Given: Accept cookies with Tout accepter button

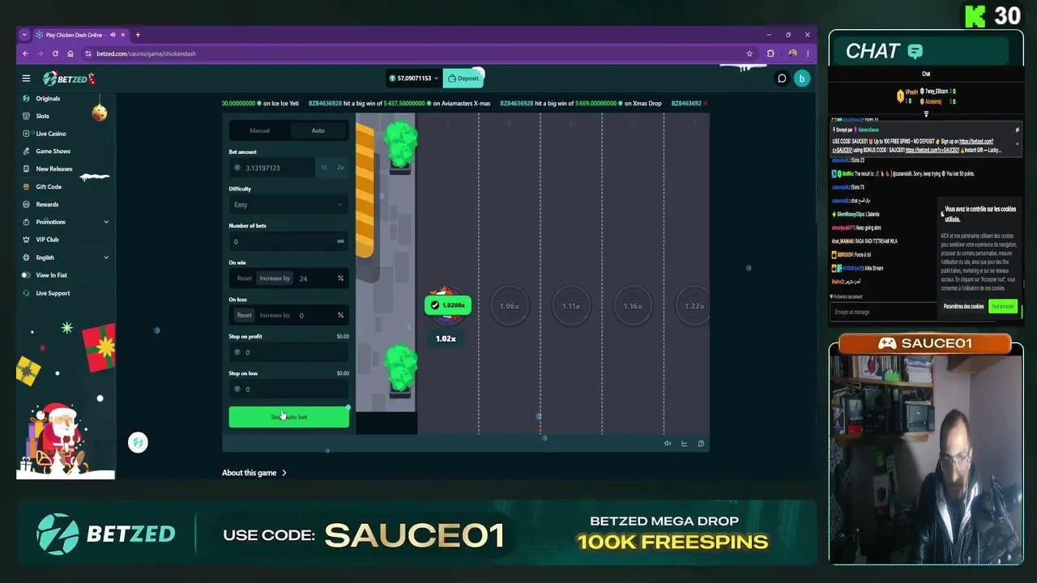Looking at the screenshot, I should 1002,306.
